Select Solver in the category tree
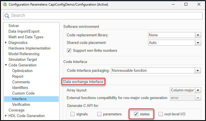This screenshot has width=206, height=121. [x=14, y=26]
